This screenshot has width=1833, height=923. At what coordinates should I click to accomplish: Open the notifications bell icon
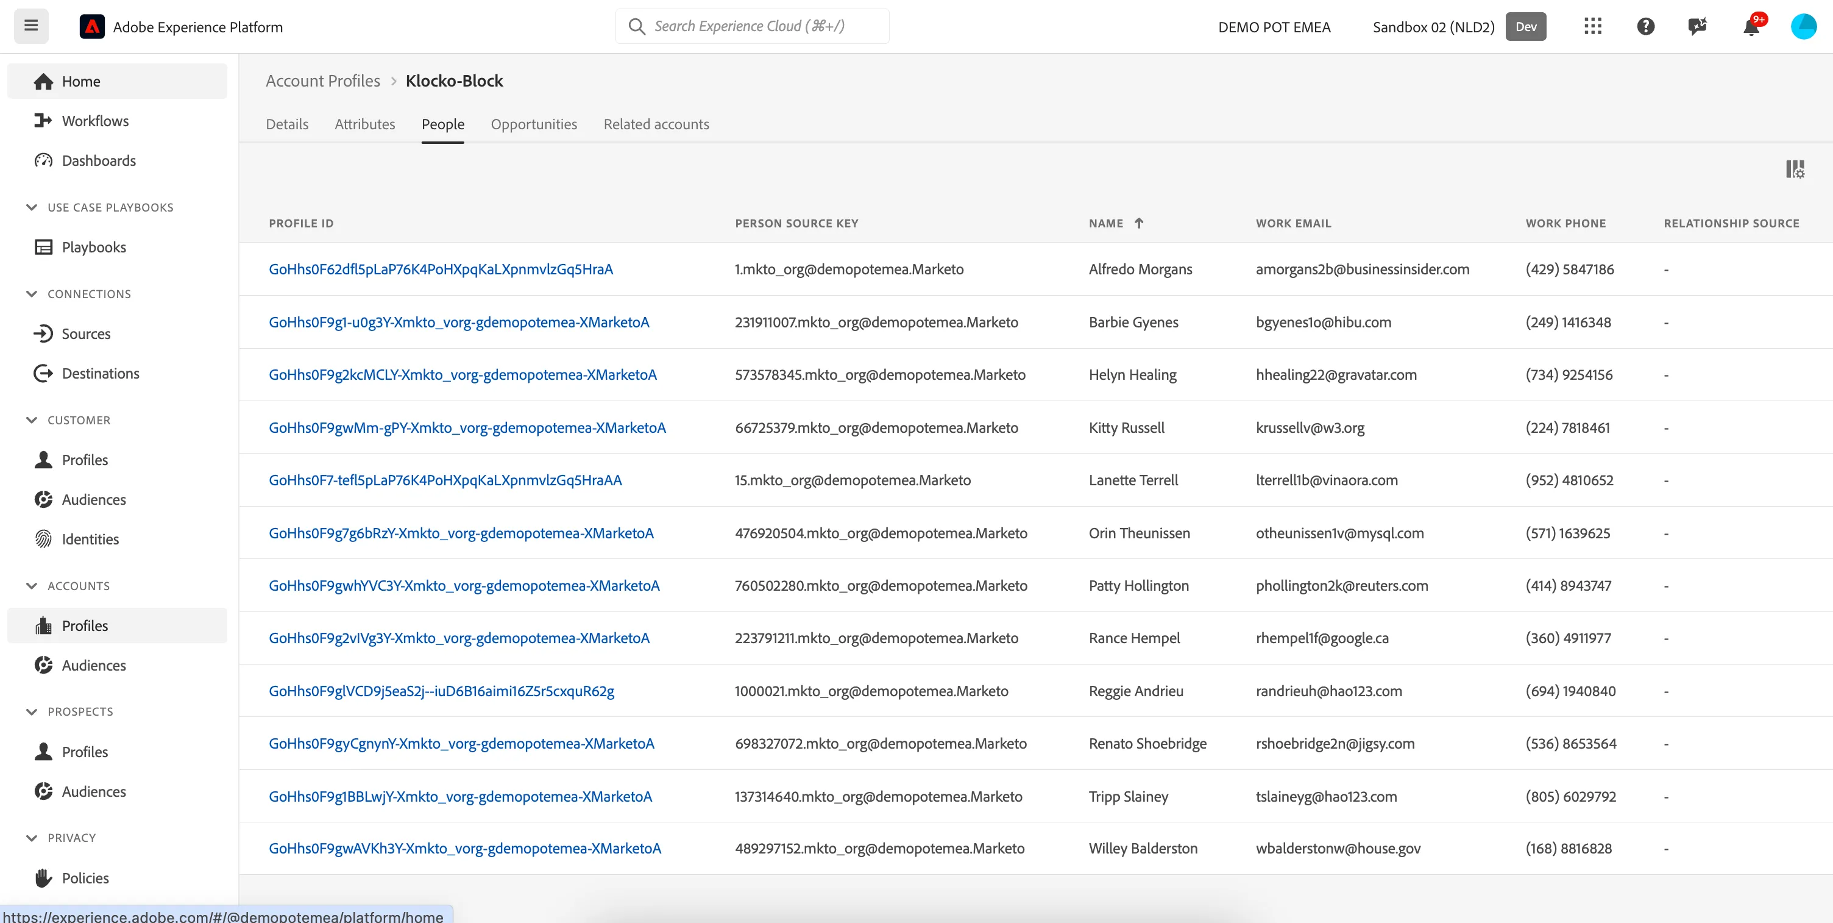click(x=1751, y=27)
